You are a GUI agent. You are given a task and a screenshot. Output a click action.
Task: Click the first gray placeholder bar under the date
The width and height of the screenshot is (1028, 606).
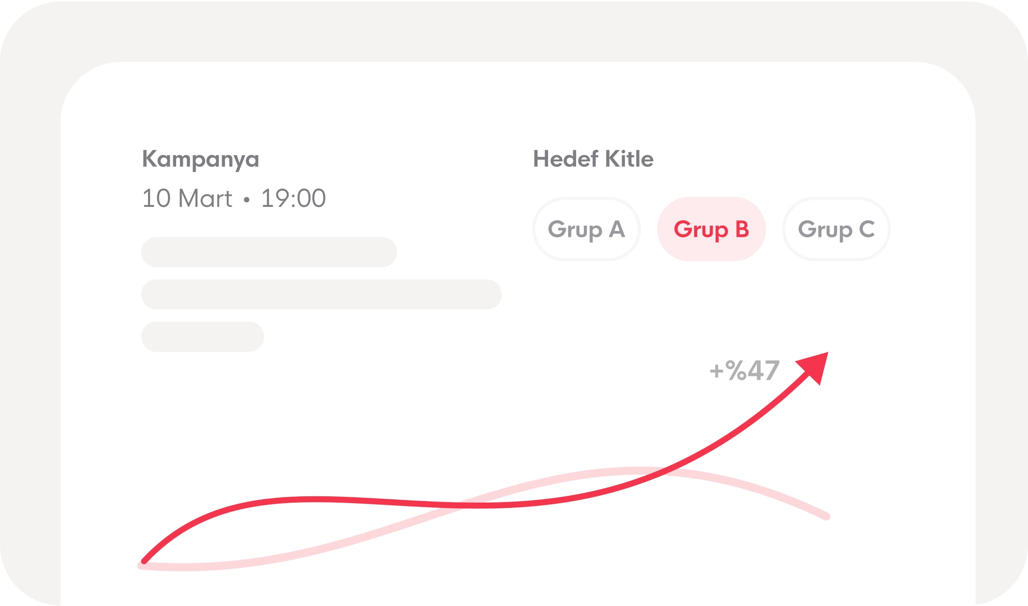coord(268,252)
